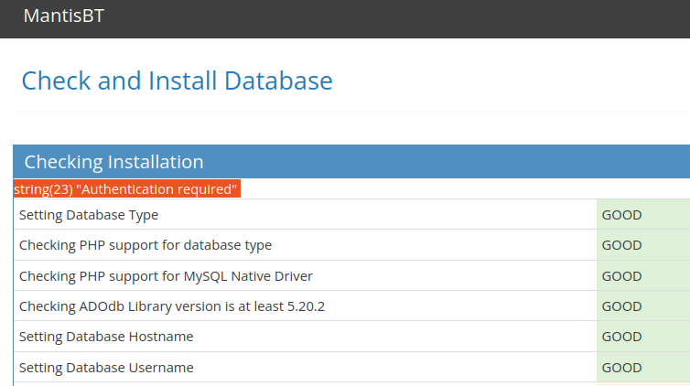This screenshot has width=690, height=386.
Task: Click GOOD status for Setting Database Type
Action: click(x=621, y=215)
